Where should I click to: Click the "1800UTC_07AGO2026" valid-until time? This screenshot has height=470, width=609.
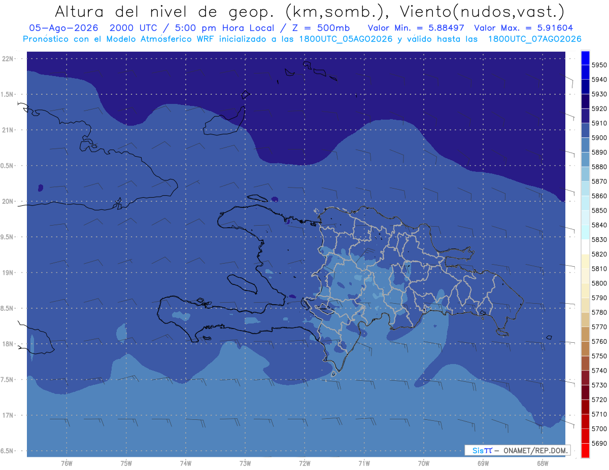(x=534, y=39)
